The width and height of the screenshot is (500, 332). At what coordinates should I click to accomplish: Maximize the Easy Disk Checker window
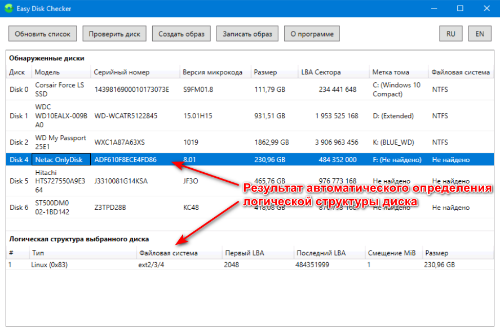[460, 8]
